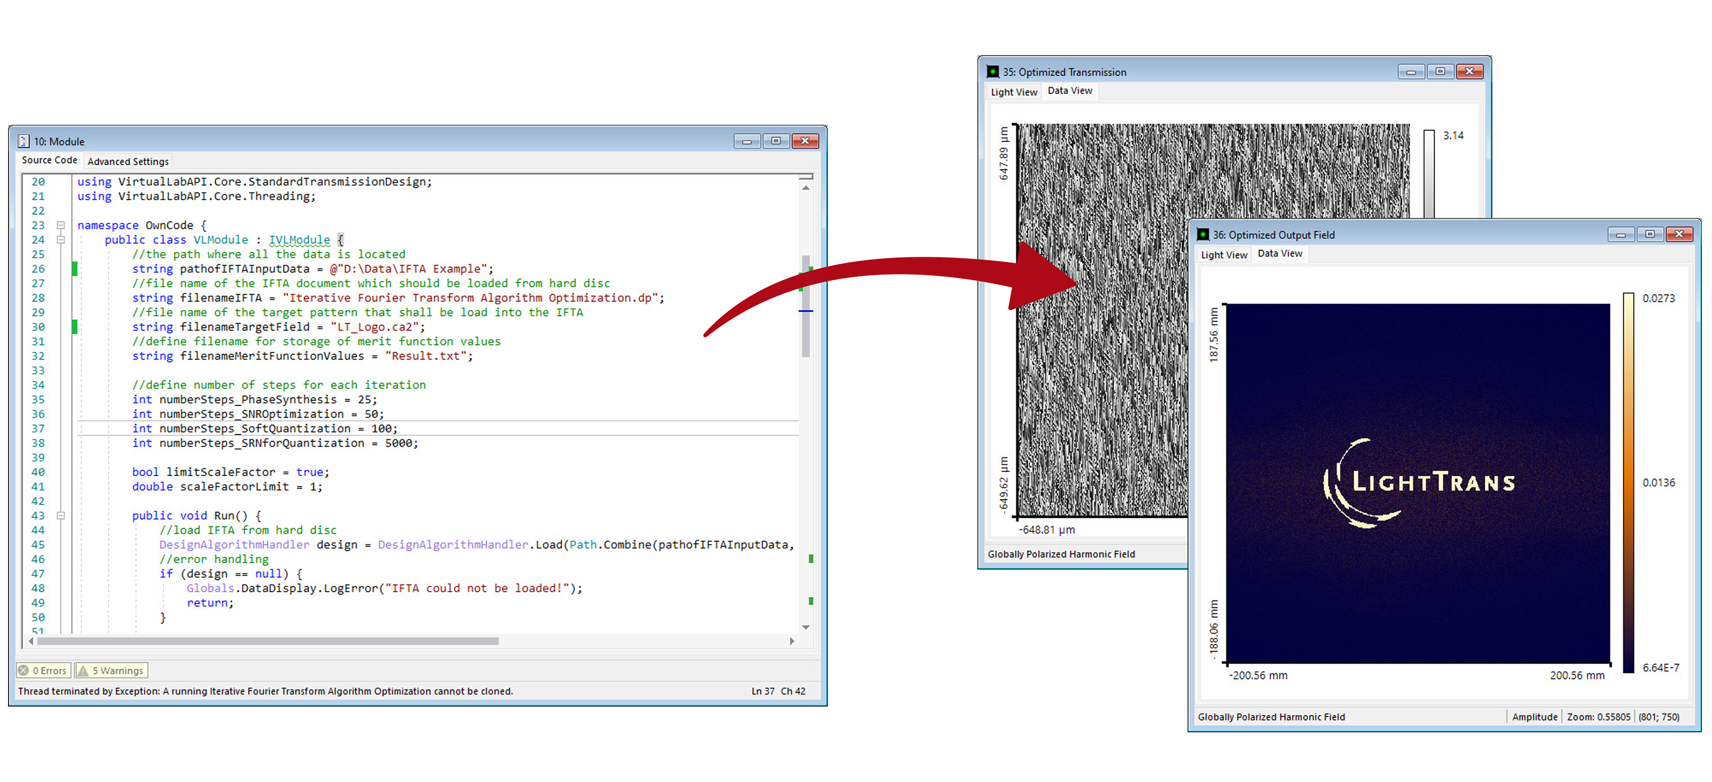The width and height of the screenshot is (1712, 782).
Task: Maximize the Optimized Transmission window
Action: point(1440,71)
